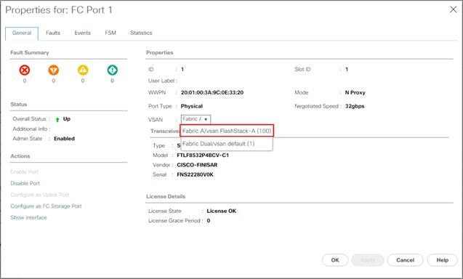
Task: Click the Model value FTLF8532P4BCV-C1
Action: pyautogui.click(x=203, y=155)
